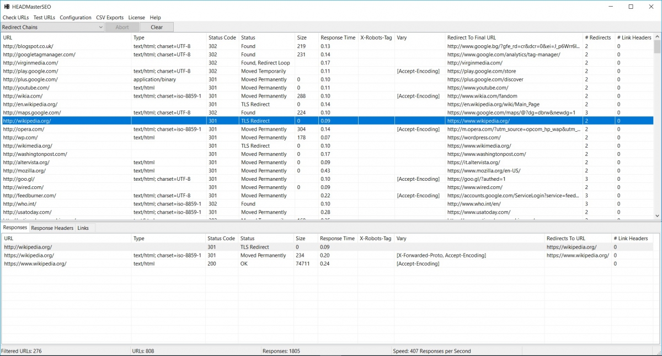The width and height of the screenshot is (662, 356).
Task: Sort by Response Time column in the top table
Action: [338, 37]
